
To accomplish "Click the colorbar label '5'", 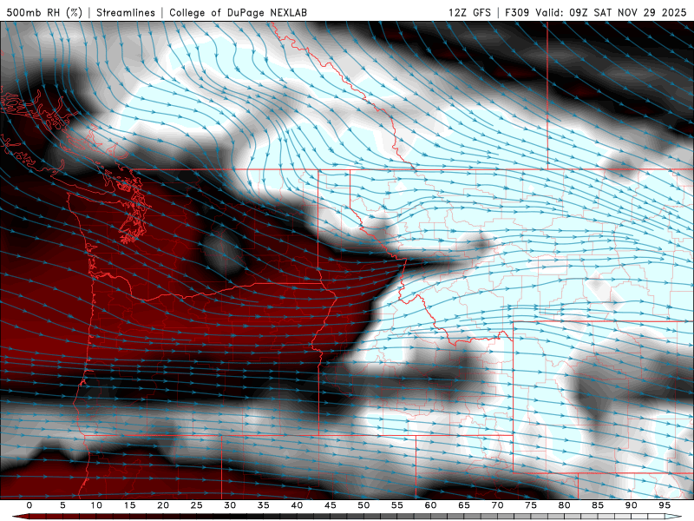I will 62,505.
